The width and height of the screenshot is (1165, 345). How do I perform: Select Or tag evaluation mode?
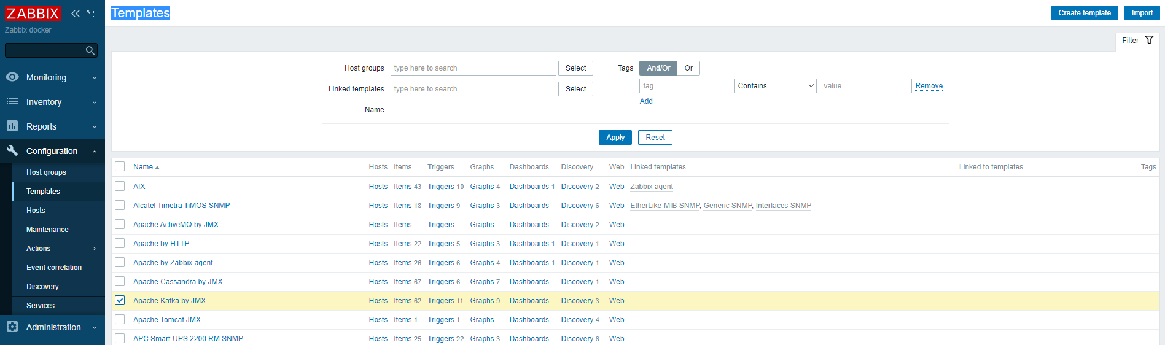[x=688, y=68]
